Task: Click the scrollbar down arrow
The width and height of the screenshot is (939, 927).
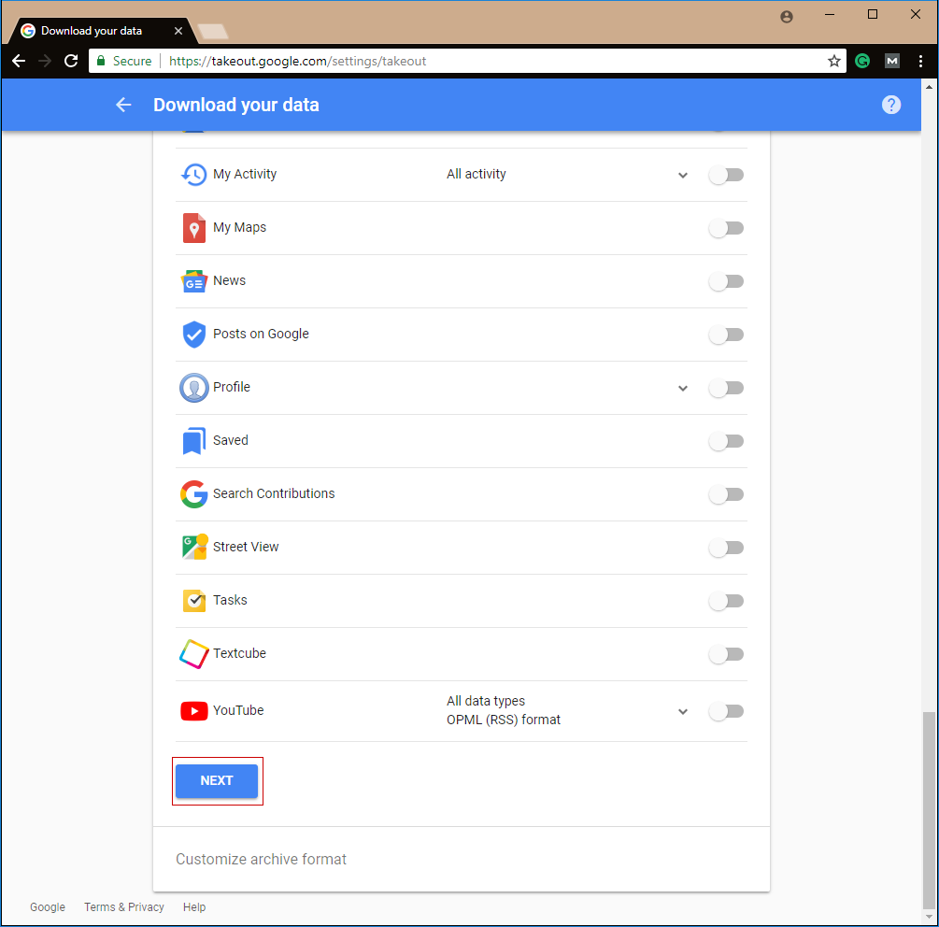Action: (x=929, y=917)
